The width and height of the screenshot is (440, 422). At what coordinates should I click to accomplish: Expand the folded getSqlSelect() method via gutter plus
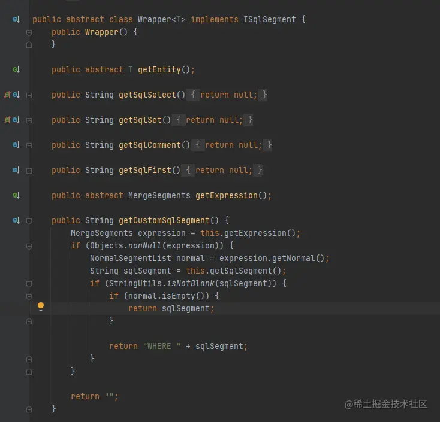29,96
